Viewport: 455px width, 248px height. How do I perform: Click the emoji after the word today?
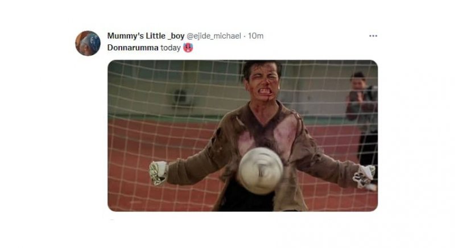[x=188, y=48]
